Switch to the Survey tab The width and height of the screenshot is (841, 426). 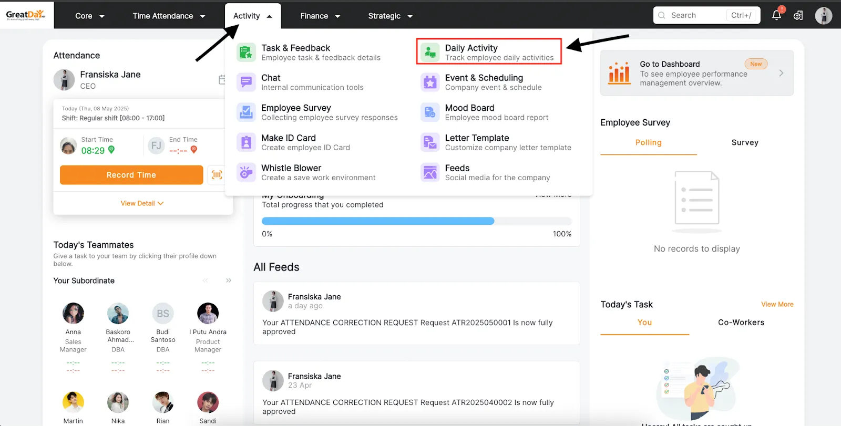point(744,142)
